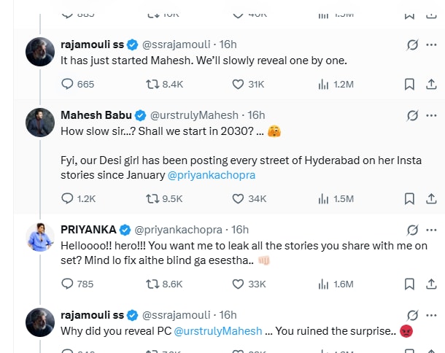This screenshot has width=445, height=353.
Task: Open more options on Mahesh Babu's tweet
Action: pos(431,115)
